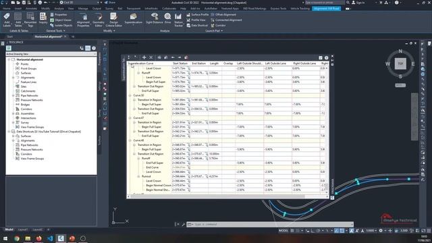
Task: Click Connected Alignment button
Action: click(x=226, y=20)
